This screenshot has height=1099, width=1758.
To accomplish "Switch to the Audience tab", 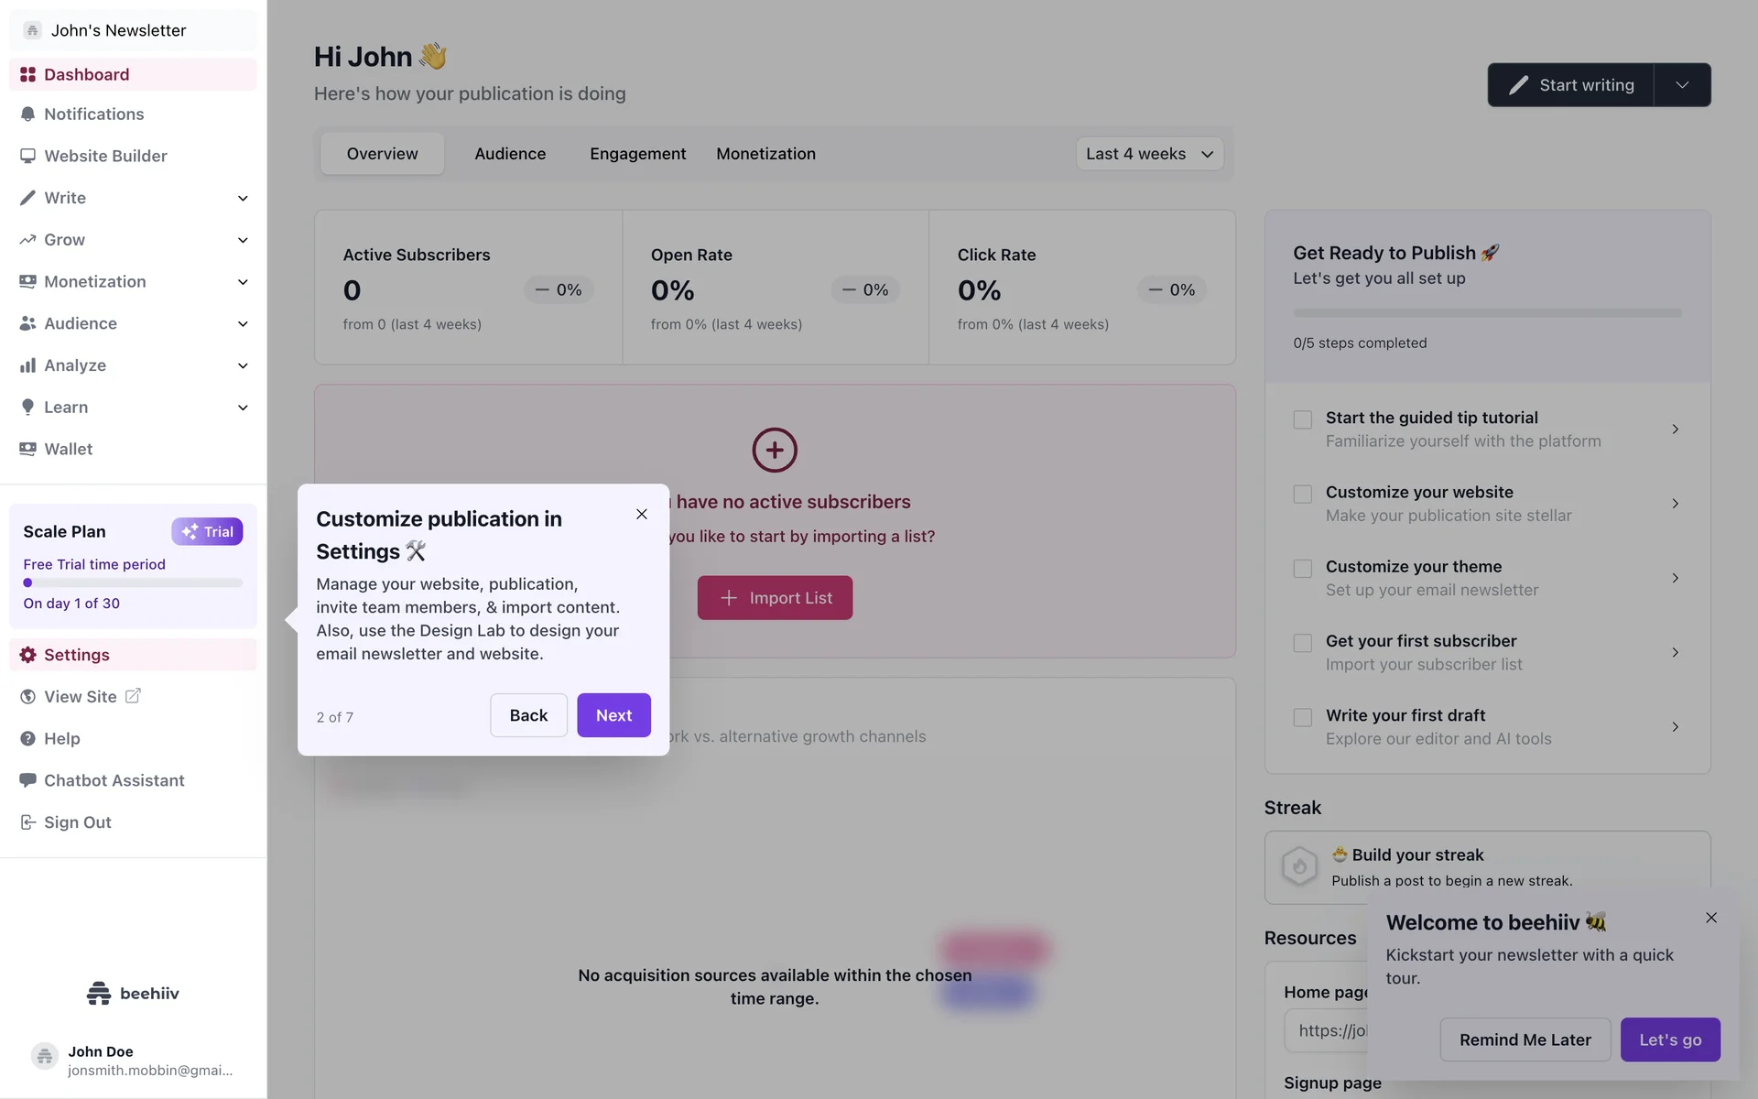I will [x=510, y=154].
